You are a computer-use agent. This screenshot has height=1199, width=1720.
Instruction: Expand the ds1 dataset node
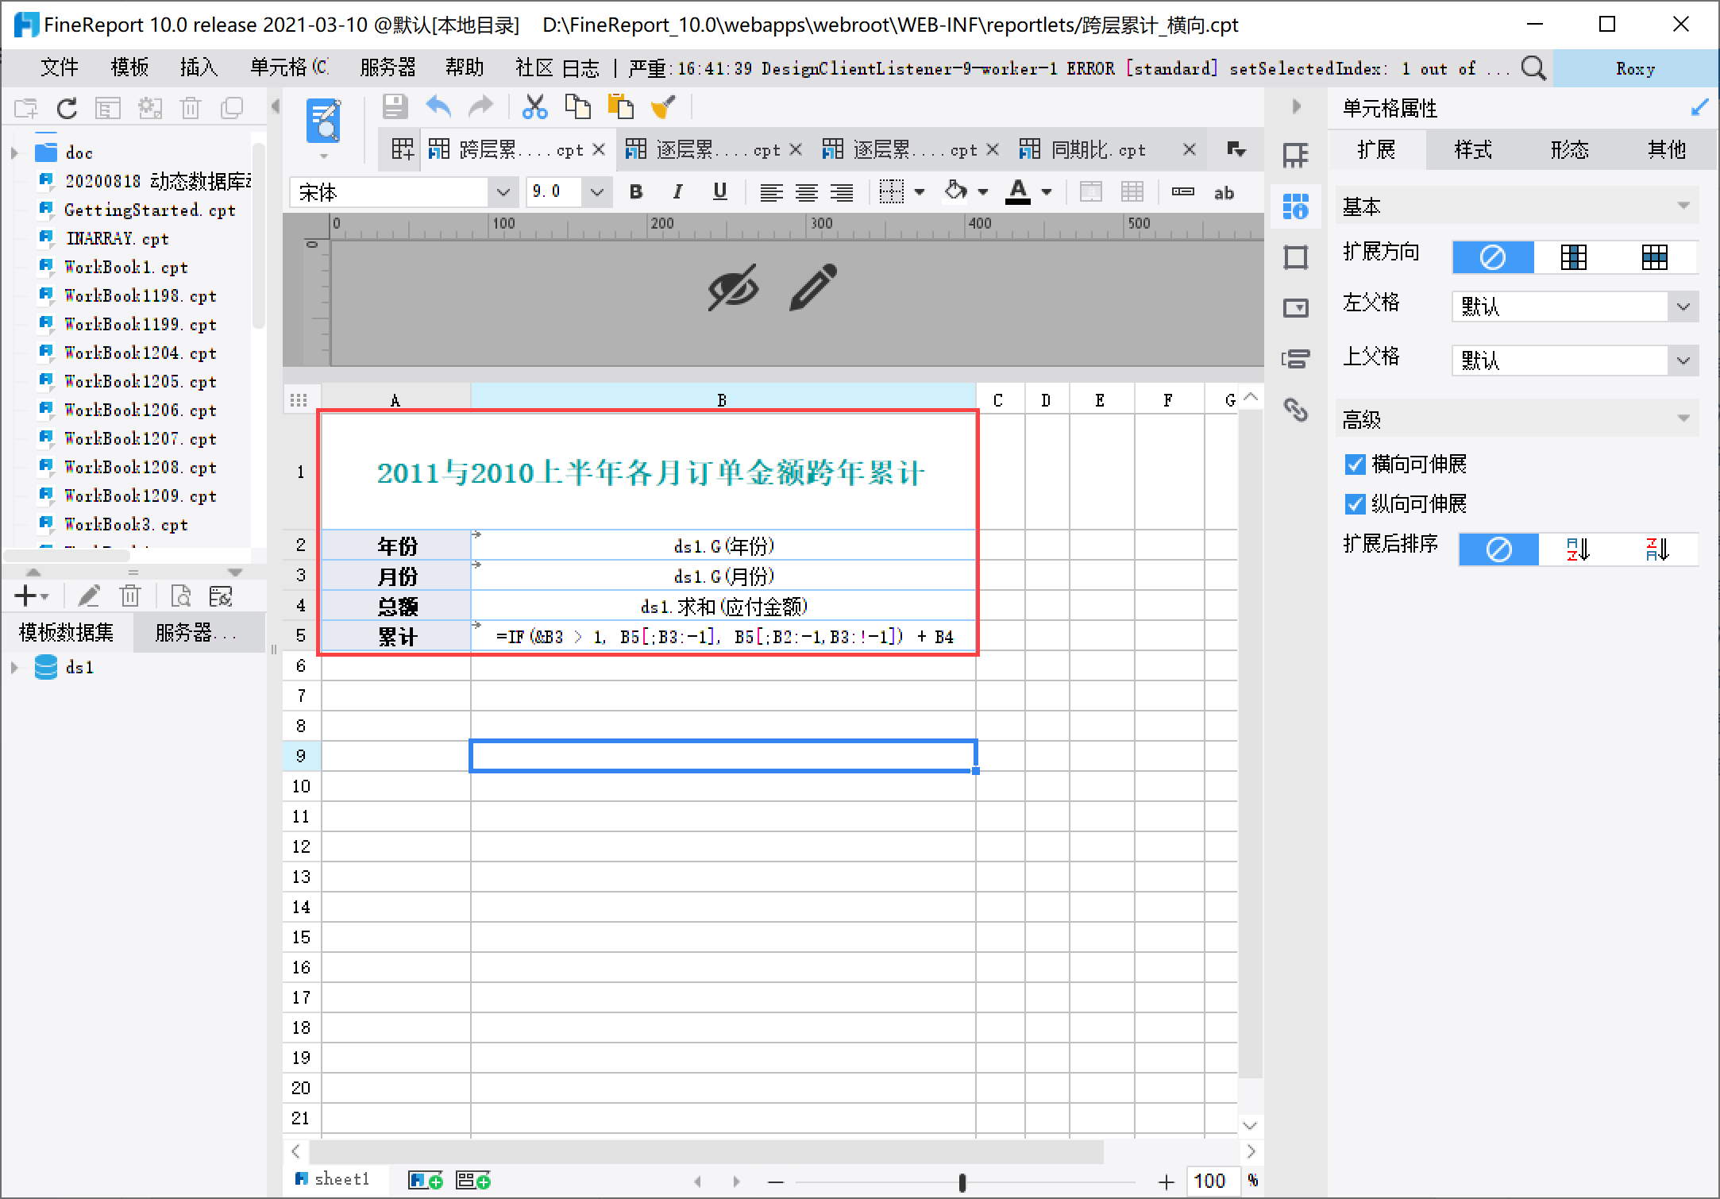(x=14, y=668)
